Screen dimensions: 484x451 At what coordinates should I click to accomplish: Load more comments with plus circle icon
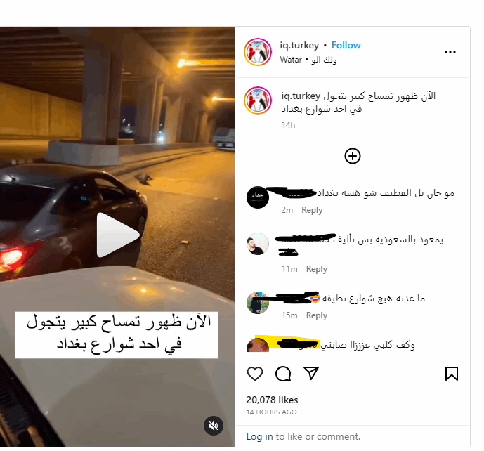(353, 156)
